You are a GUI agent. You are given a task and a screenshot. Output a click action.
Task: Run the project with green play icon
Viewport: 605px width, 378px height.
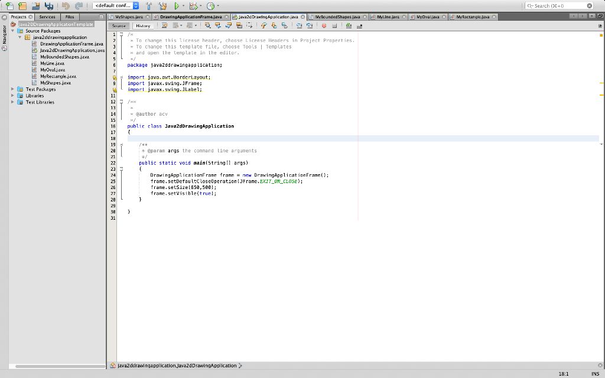coord(176,6)
